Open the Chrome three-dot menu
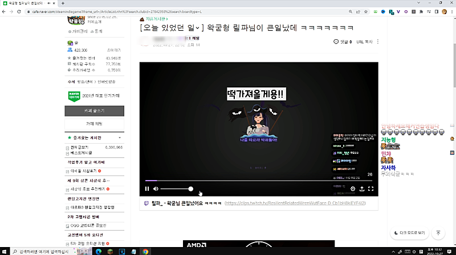The image size is (456, 255). [x=452, y=11]
